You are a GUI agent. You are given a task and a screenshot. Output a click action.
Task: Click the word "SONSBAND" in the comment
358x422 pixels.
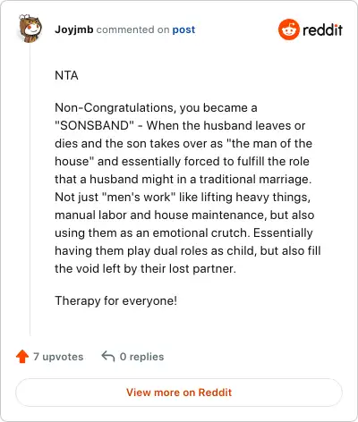point(94,125)
